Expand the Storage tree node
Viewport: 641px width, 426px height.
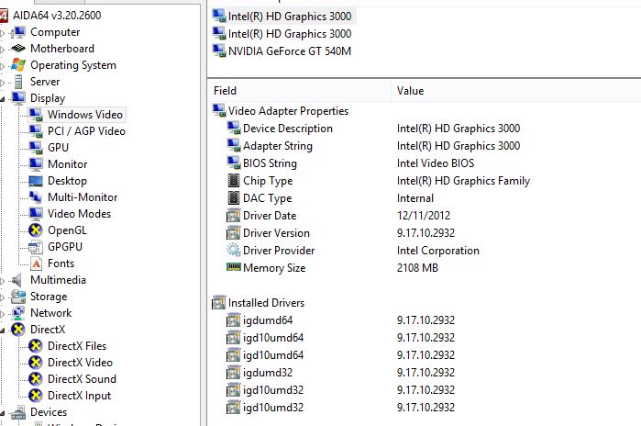(3, 297)
